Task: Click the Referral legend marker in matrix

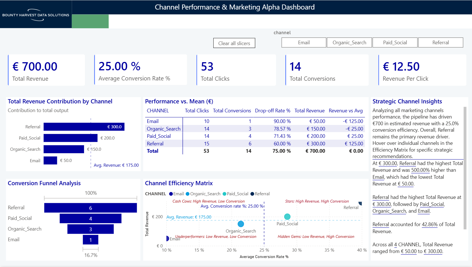Action: click(252, 194)
